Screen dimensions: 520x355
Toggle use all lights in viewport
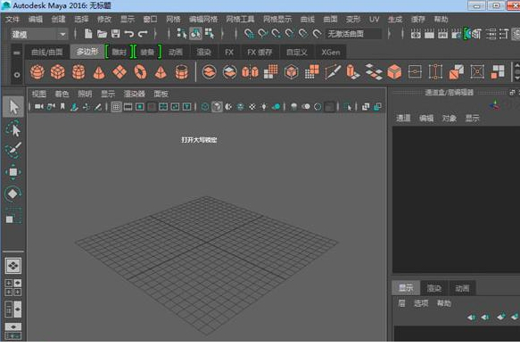[x=264, y=107]
